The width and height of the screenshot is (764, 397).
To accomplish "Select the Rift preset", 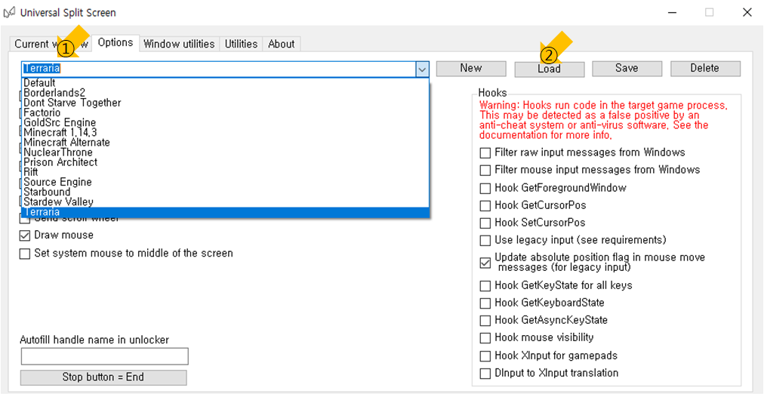I will (x=225, y=172).
